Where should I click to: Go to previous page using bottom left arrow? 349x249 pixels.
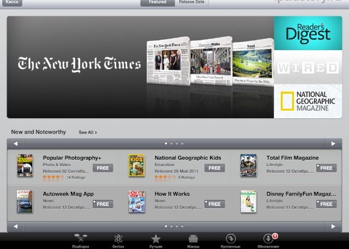click(16, 227)
